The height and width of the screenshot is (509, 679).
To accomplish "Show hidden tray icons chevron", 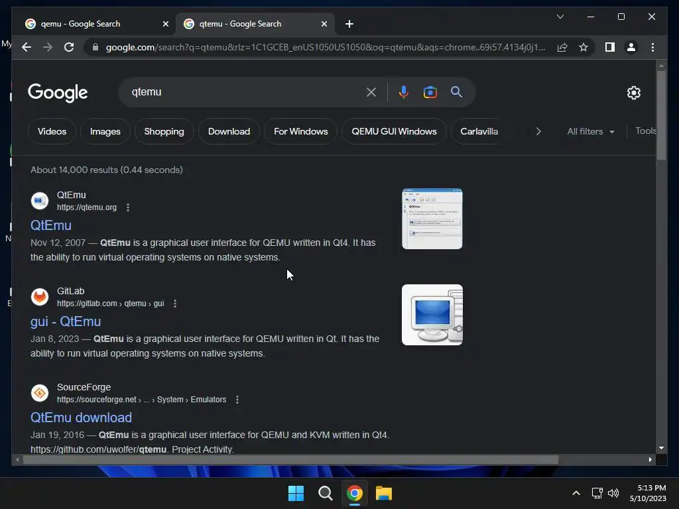I will [x=576, y=493].
